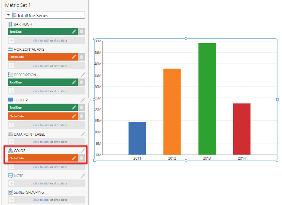Edit the Description section settings
This screenshot has width=282, height=205.
[x=83, y=75]
